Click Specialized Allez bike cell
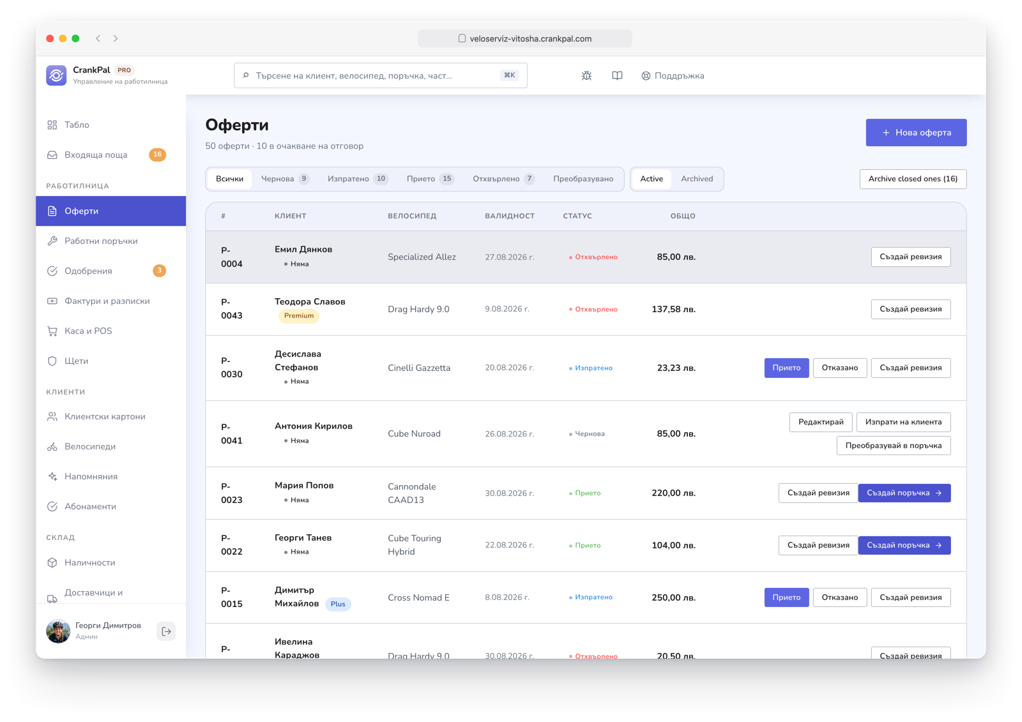Image resolution: width=1022 pixels, height=722 pixels. coord(422,258)
